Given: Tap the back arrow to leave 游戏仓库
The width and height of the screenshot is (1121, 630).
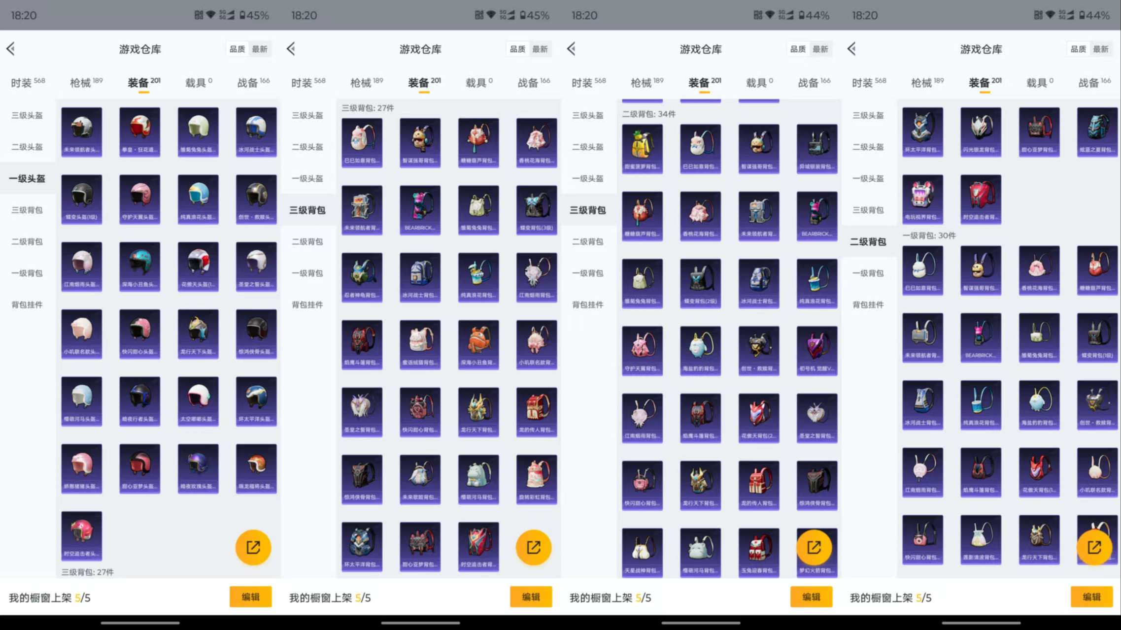Looking at the screenshot, I should (x=11, y=49).
